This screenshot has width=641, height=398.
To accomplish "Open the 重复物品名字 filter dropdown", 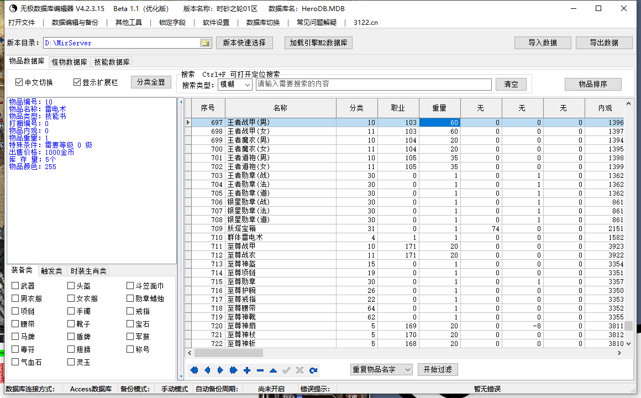I will [381, 369].
